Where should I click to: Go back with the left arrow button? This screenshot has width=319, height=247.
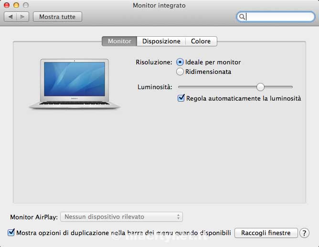10,17
